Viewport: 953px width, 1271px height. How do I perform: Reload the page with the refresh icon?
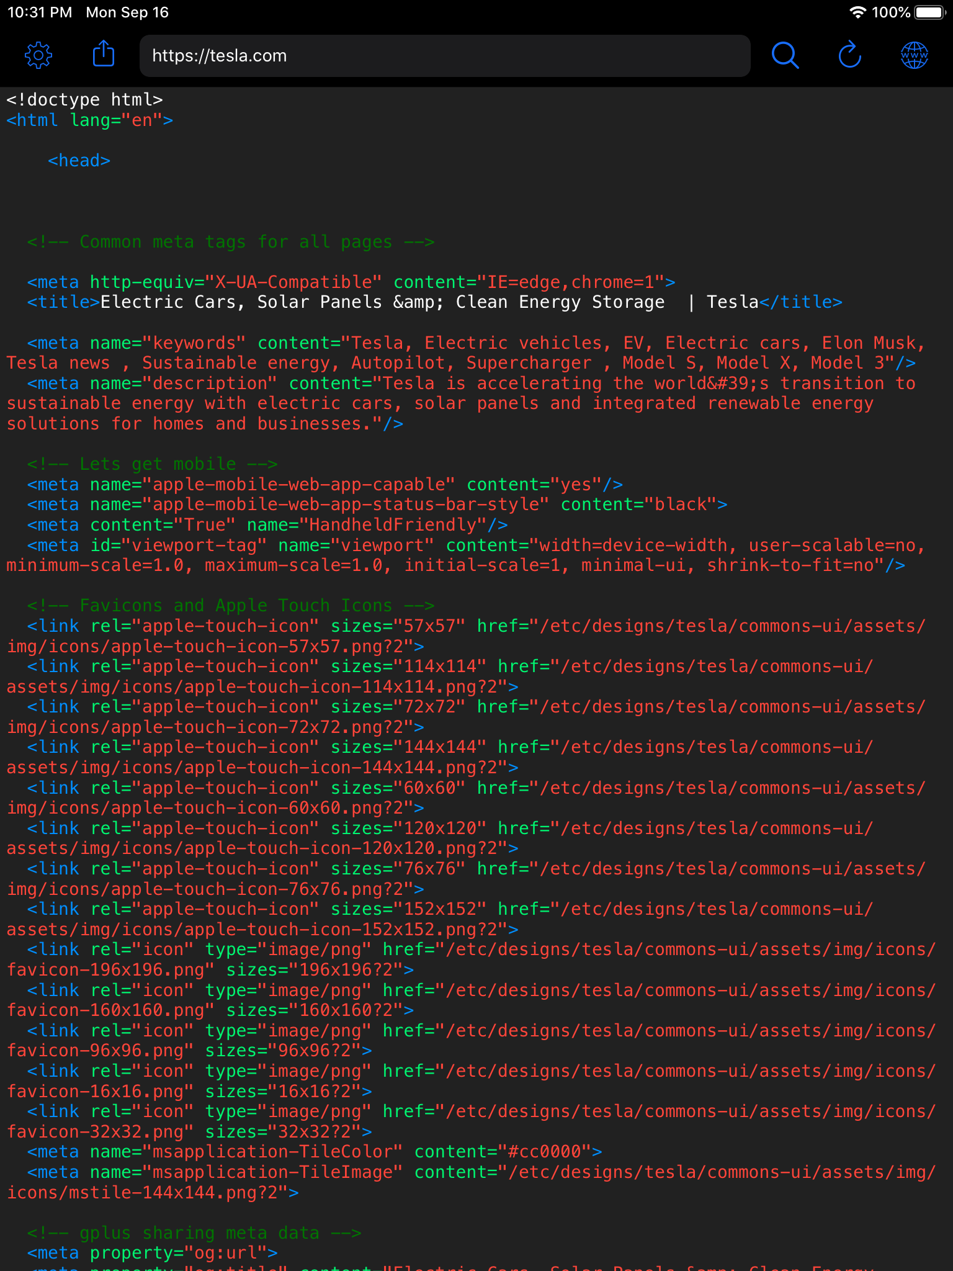(x=849, y=55)
